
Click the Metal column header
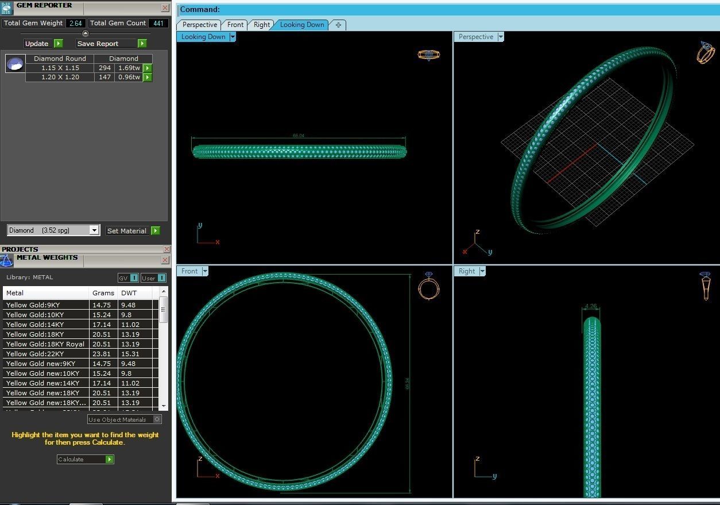(x=46, y=293)
